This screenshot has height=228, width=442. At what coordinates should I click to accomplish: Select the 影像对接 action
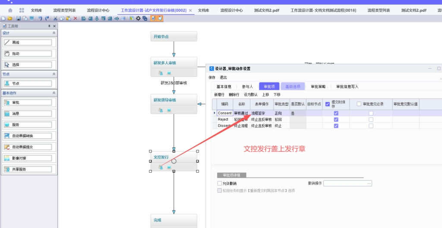(29, 158)
